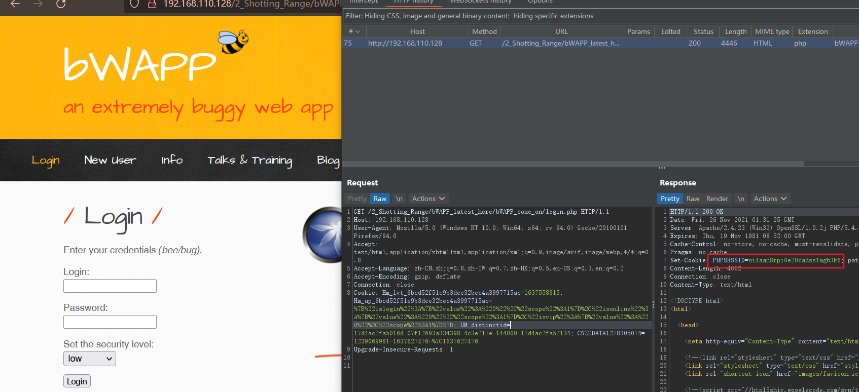The width and height of the screenshot is (859, 392).
Task: Click the Login submit button
Action: 77,381
